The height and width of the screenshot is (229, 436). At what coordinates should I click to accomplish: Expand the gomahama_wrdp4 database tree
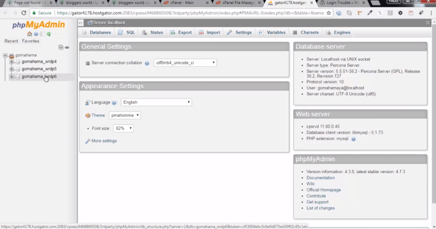point(12,62)
